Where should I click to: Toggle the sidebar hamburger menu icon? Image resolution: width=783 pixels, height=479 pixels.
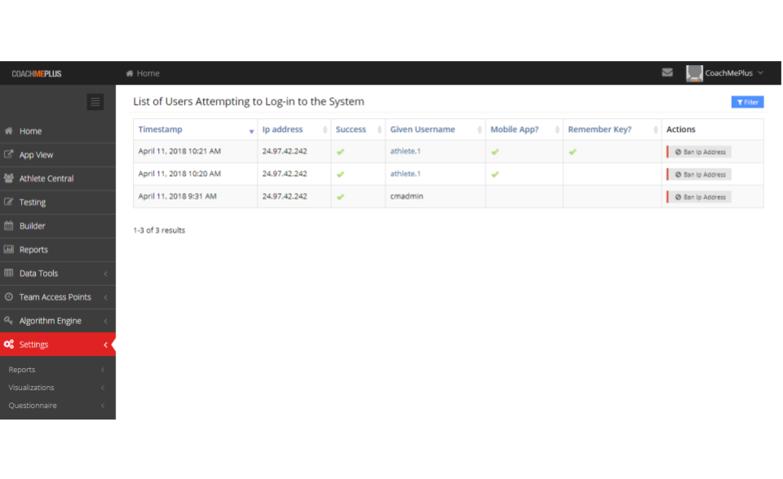tap(95, 103)
